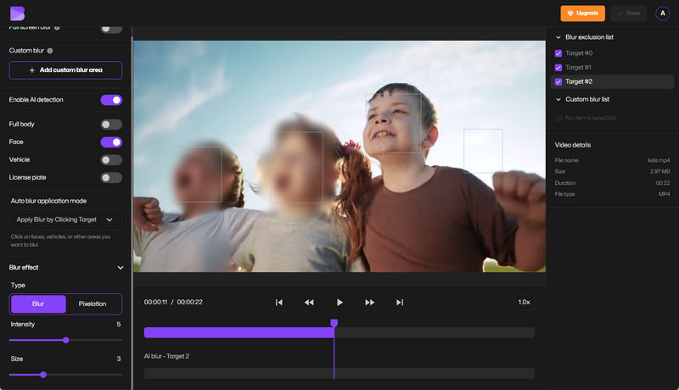Viewport: 679px width, 390px height.
Task: Click the Custom blur info icon
Action: pyautogui.click(x=50, y=51)
